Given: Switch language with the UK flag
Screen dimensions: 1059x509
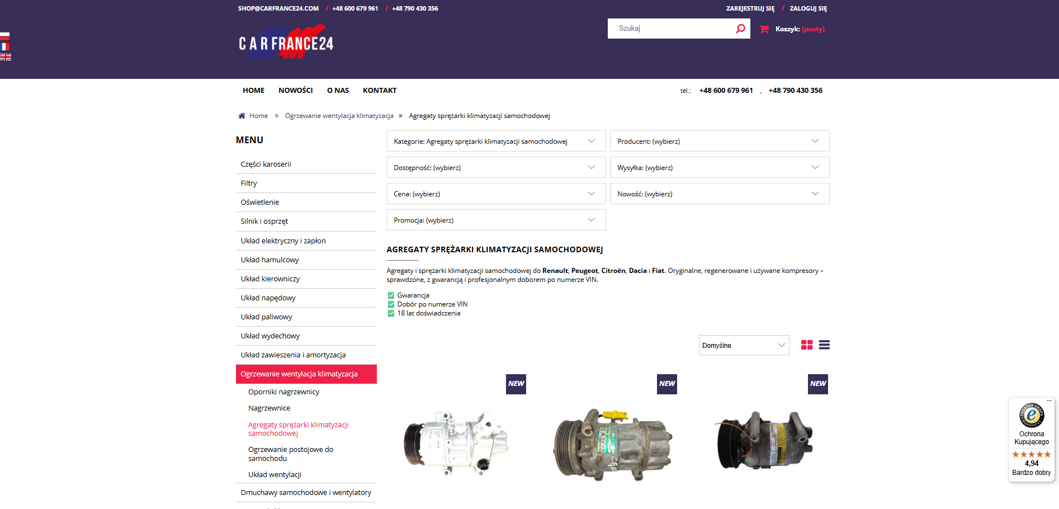Looking at the screenshot, I should tap(6, 57).
